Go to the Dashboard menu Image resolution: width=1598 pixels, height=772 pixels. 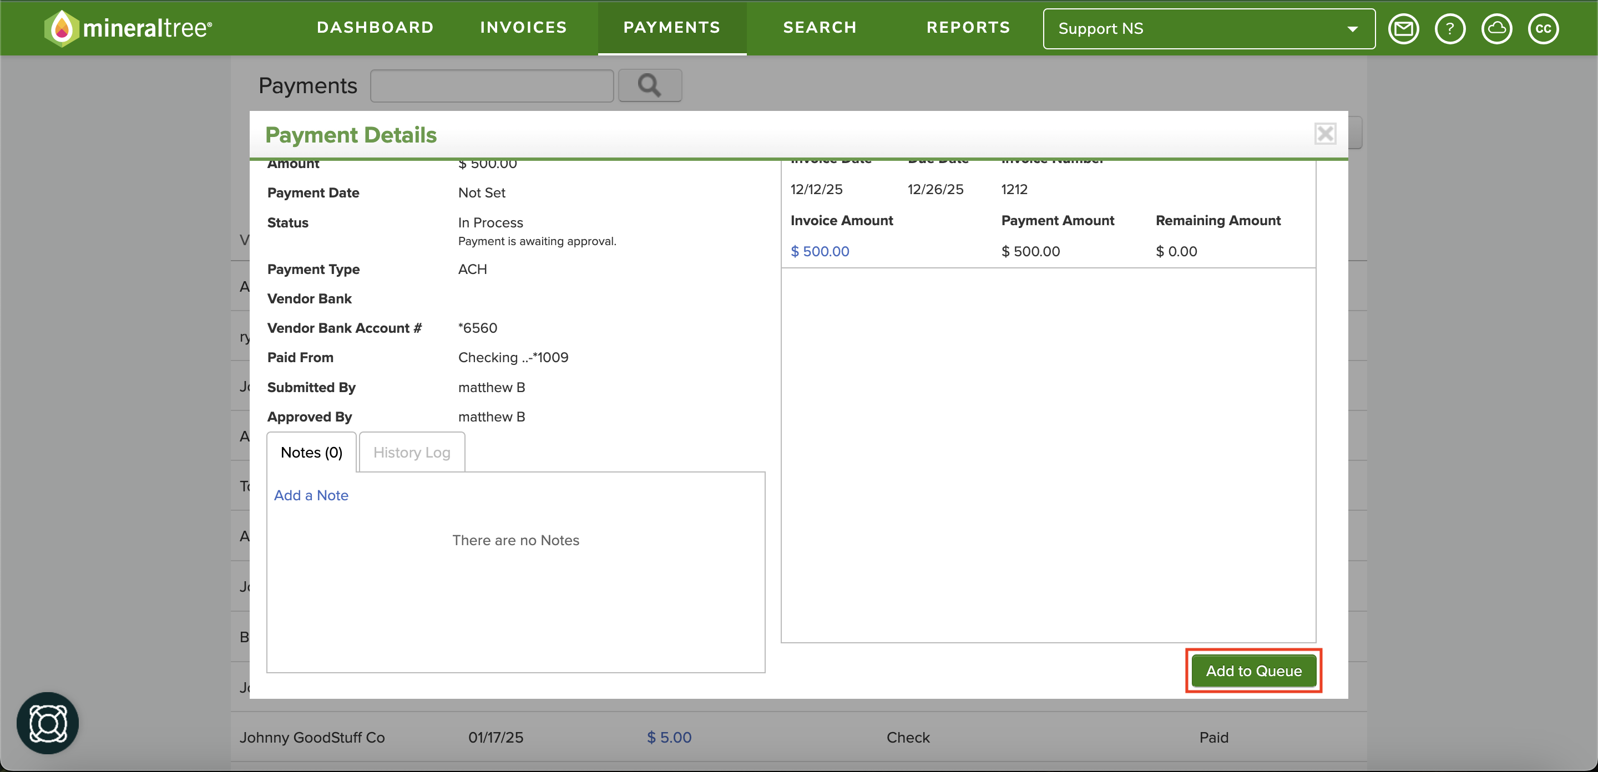click(x=375, y=27)
